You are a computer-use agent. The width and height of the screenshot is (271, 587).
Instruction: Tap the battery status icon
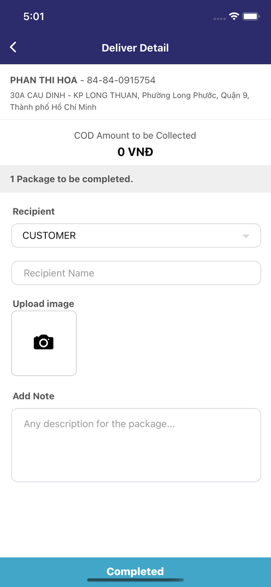click(251, 16)
